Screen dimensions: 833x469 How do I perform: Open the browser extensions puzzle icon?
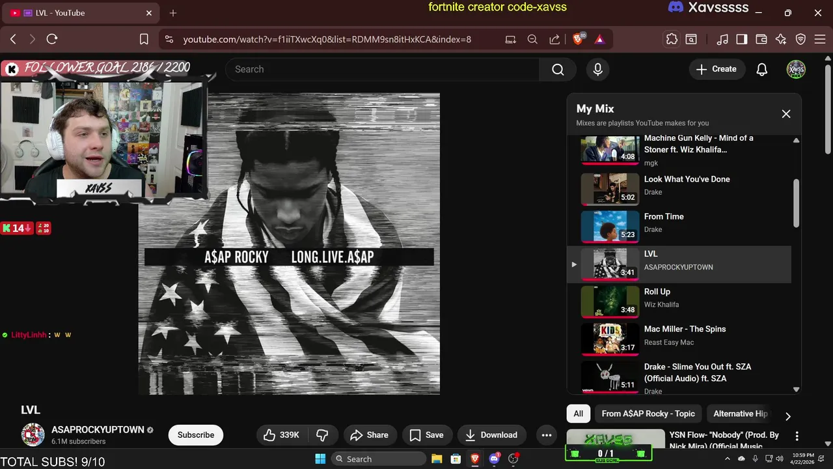click(672, 39)
